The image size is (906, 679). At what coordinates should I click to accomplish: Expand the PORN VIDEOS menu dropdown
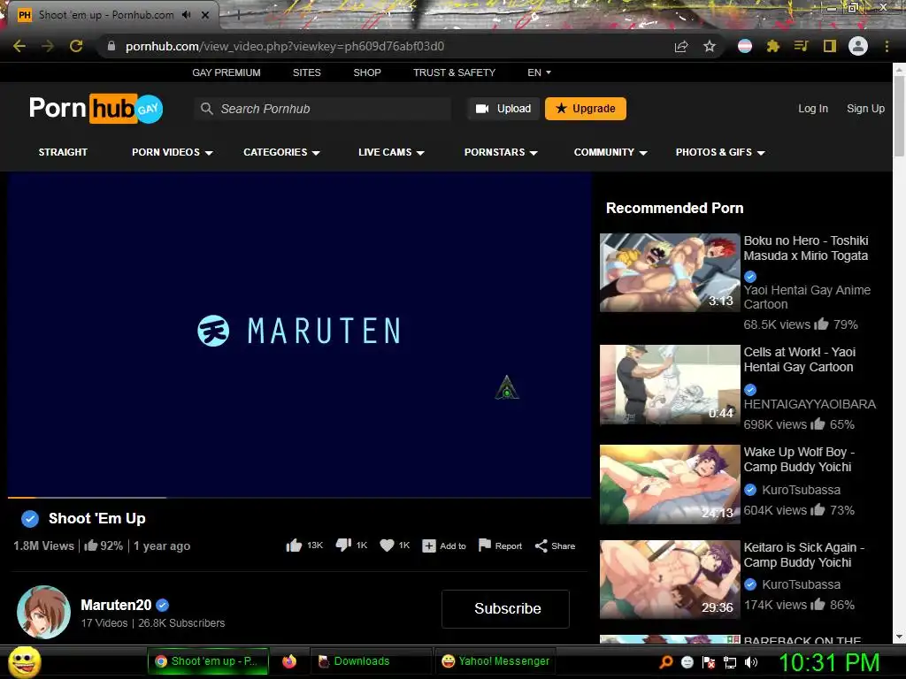click(x=173, y=152)
